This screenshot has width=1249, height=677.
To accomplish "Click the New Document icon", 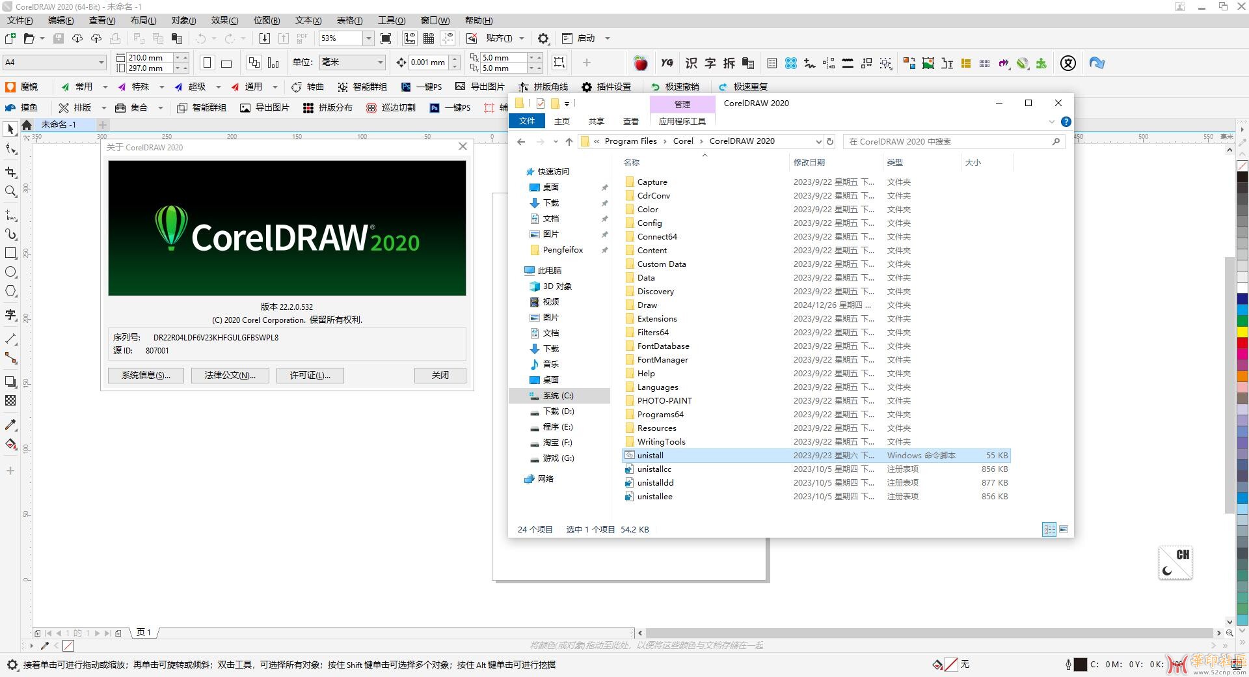I will 10,38.
